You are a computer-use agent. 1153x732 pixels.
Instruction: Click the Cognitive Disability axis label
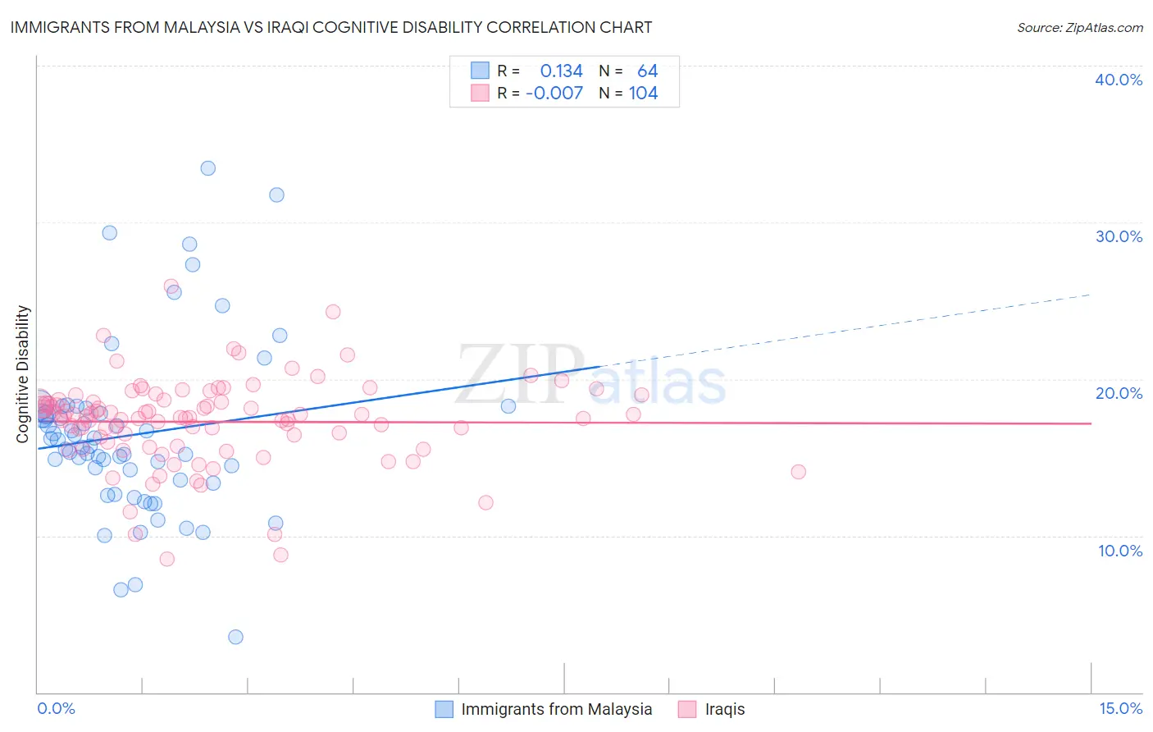click(x=23, y=374)
